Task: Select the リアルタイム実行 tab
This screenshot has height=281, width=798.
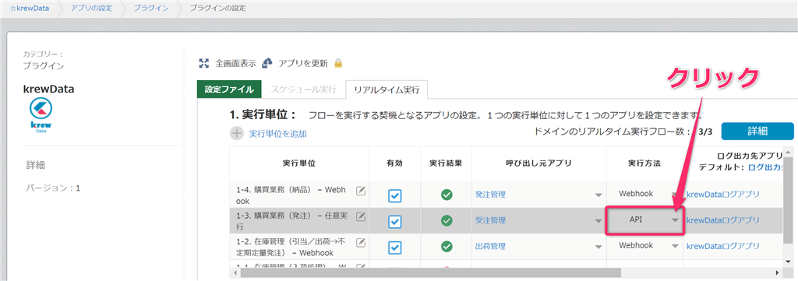Action: 387,90
